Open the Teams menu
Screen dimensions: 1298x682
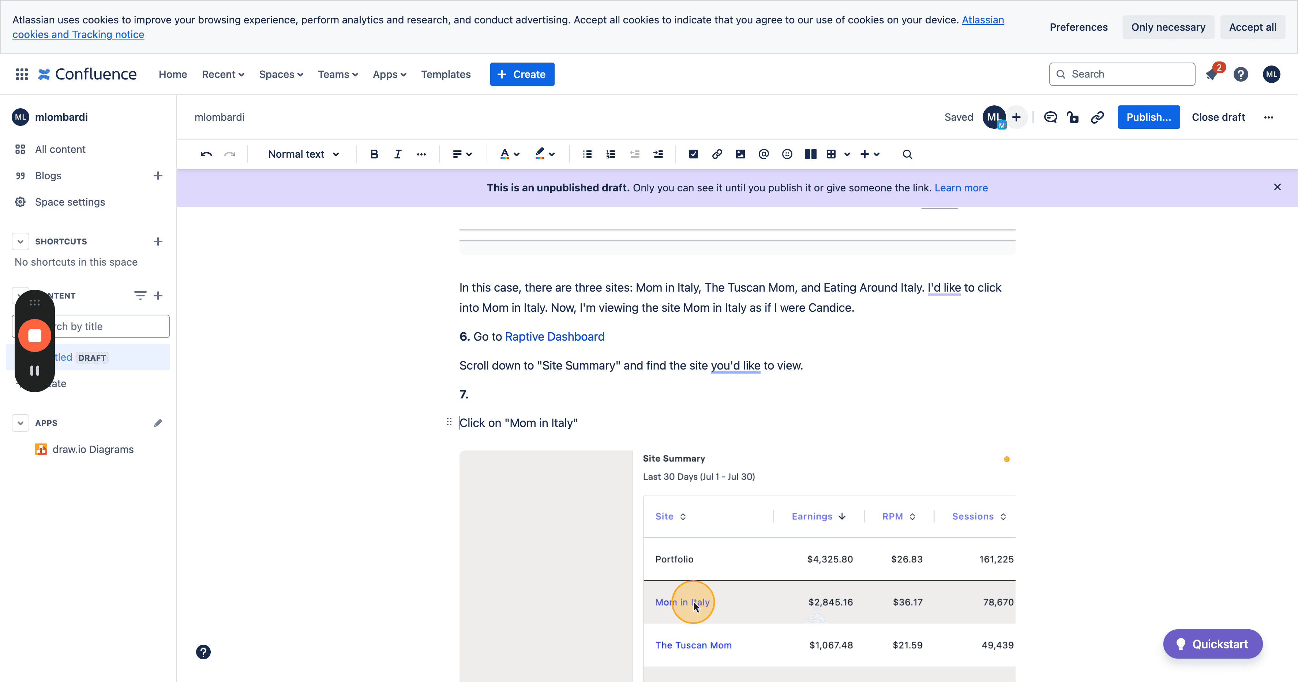338,75
